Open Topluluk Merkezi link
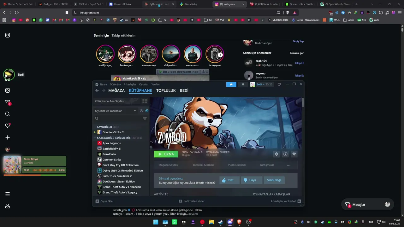This screenshot has width=404, height=227. (203, 165)
